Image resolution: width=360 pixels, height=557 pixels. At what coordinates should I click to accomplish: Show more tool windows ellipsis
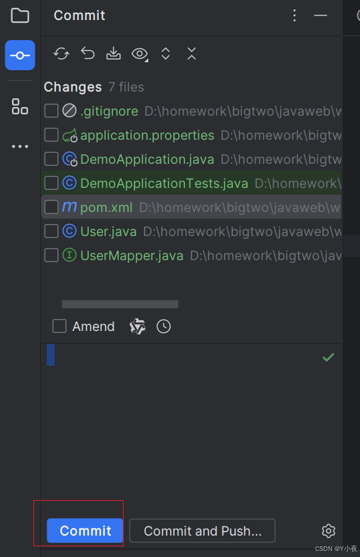tap(20, 146)
